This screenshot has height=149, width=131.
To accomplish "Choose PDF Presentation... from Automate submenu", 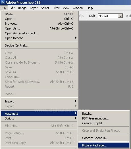I will [x=104, y=118].
